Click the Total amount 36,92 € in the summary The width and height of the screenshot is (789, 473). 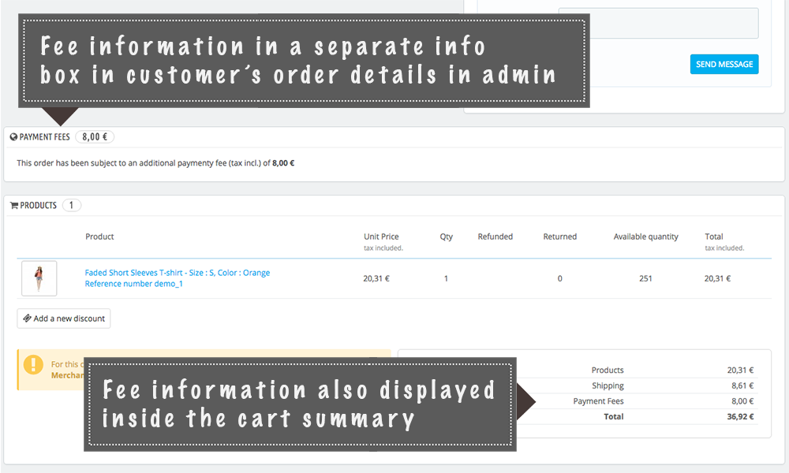[740, 416]
